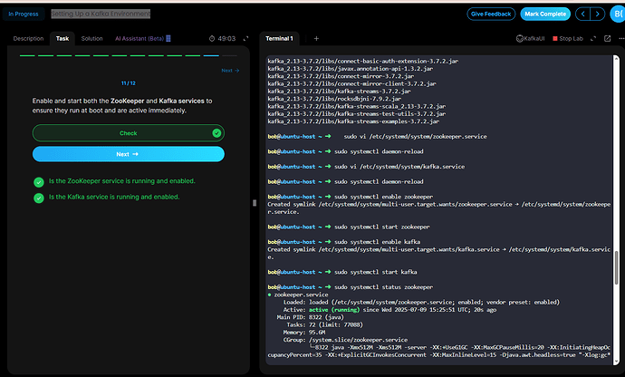Click the ZooKeeper service check mark

click(38, 181)
